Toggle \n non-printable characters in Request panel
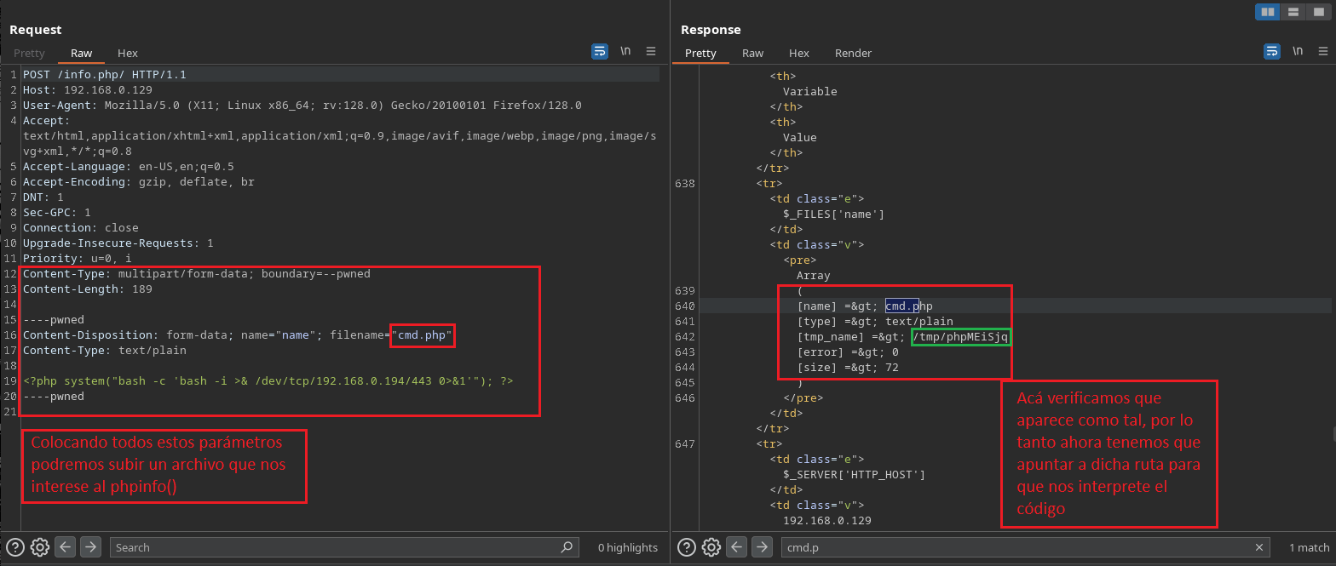The width and height of the screenshot is (1336, 566). click(625, 51)
